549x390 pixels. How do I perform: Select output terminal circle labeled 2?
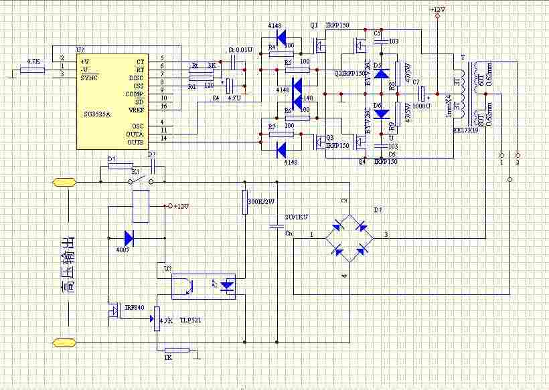click(518, 155)
